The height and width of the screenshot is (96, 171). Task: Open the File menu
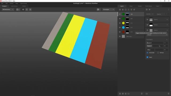(2, 3)
